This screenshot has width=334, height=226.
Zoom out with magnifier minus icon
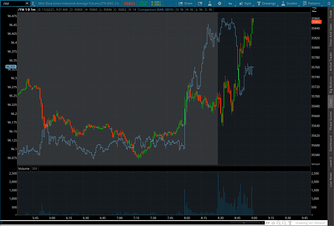(x=284, y=223)
